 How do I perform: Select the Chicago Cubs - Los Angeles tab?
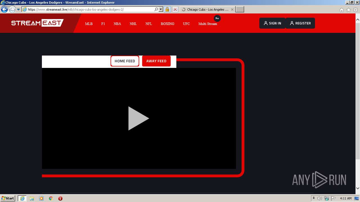[x=207, y=10]
